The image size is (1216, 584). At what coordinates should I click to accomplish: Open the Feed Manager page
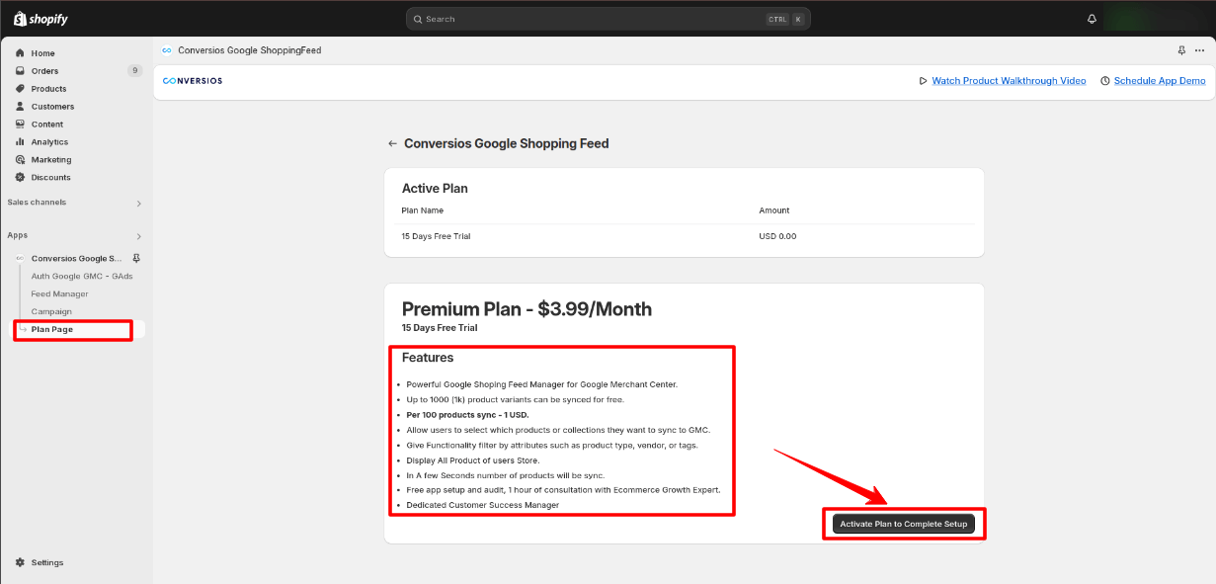(59, 294)
